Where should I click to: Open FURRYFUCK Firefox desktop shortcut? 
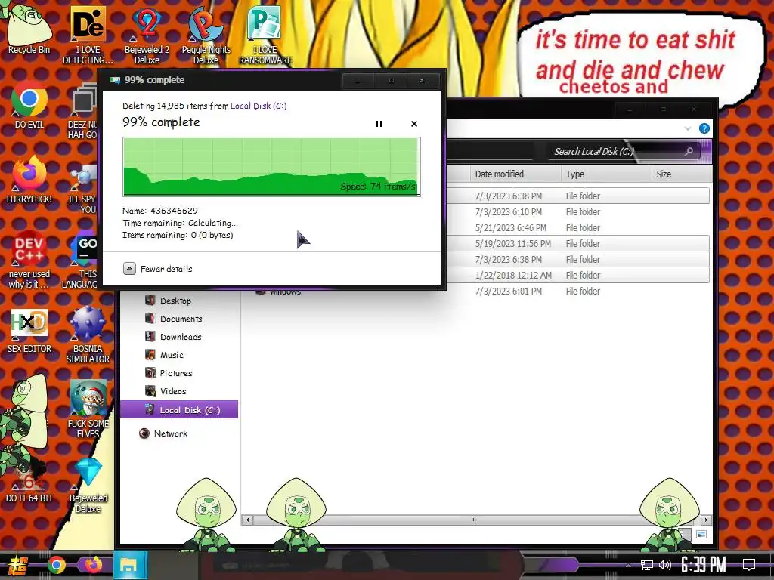pos(29,180)
